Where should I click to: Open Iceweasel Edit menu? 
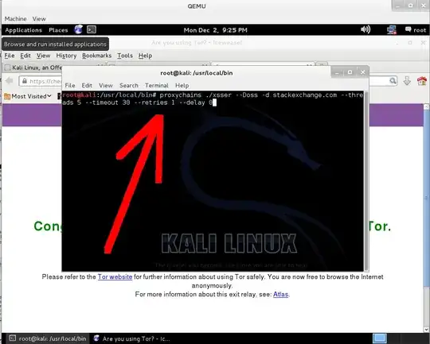pos(25,56)
